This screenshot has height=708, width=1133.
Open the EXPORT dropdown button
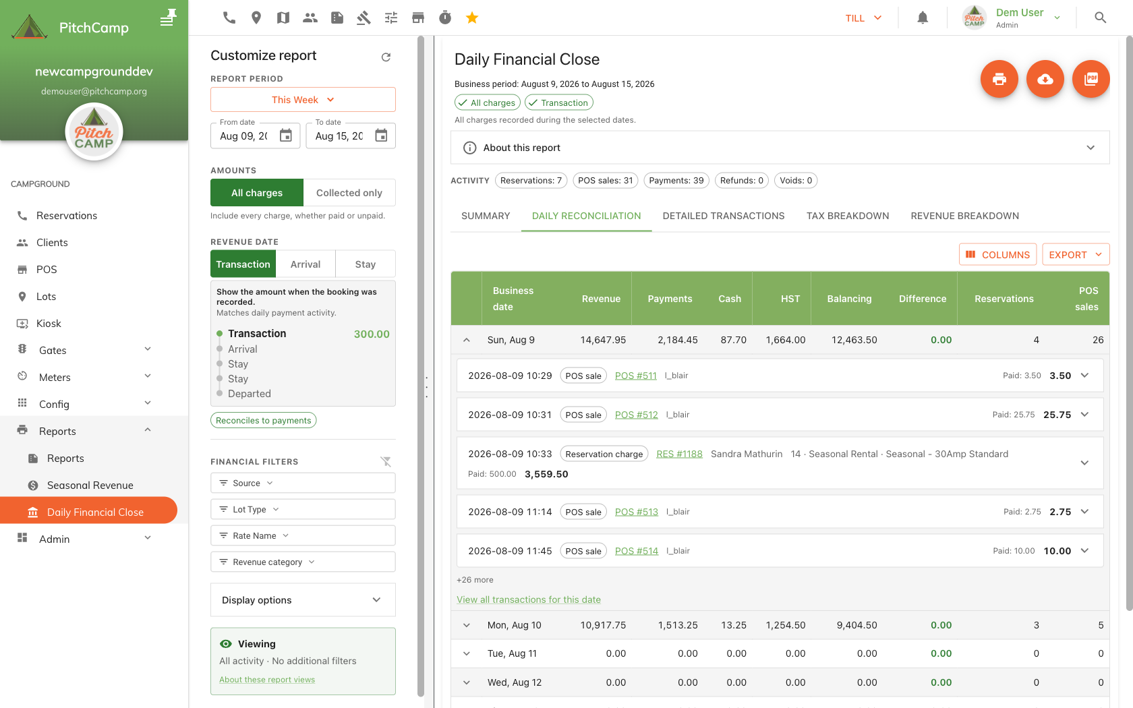(1076, 255)
